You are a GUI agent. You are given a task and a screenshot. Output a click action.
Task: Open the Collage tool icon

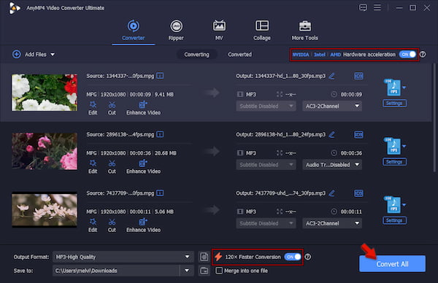262,26
